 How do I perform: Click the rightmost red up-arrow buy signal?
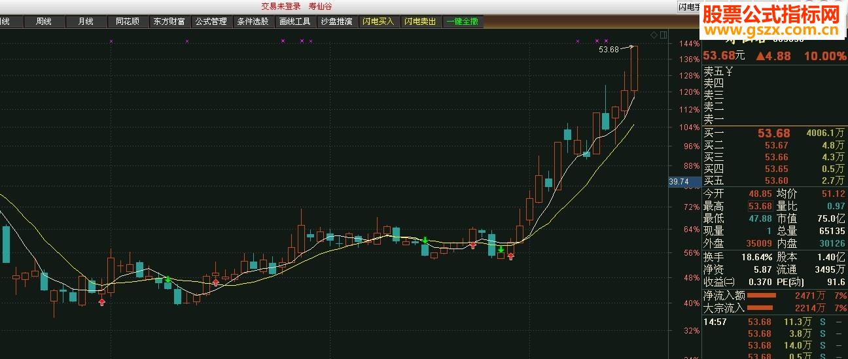tap(511, 256)
